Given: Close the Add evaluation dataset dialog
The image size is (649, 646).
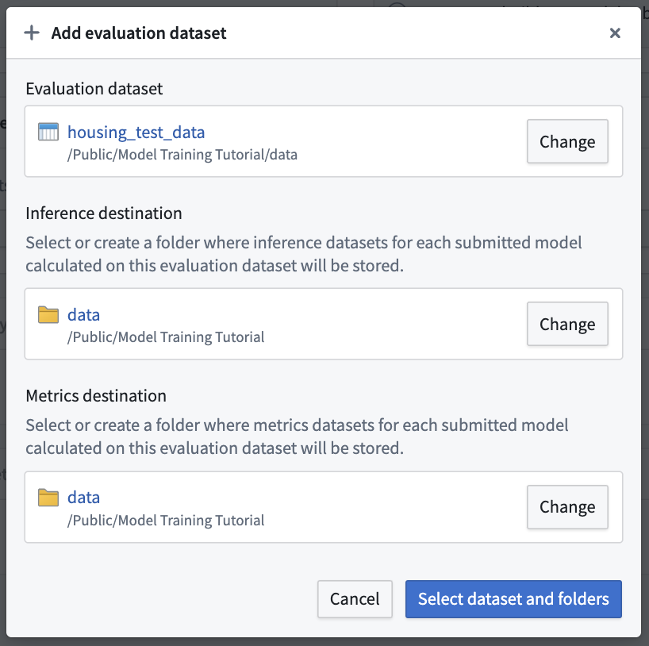Looking at the screenshot, I should pyautogui.click(x=615, y=33).
